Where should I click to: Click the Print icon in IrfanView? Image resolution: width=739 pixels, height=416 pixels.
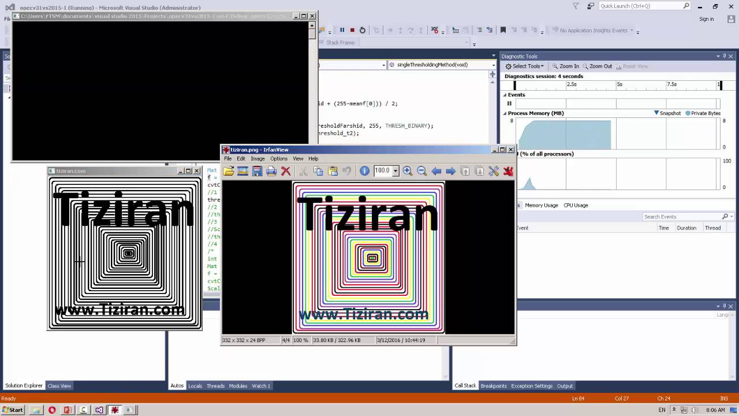click(271, 171)
